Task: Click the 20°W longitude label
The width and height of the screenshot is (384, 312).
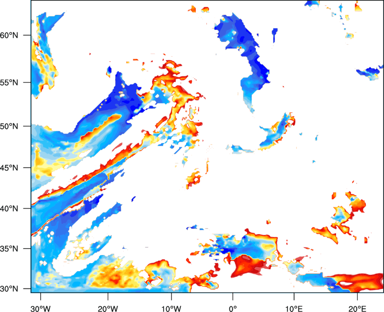Action: point(108,309)
